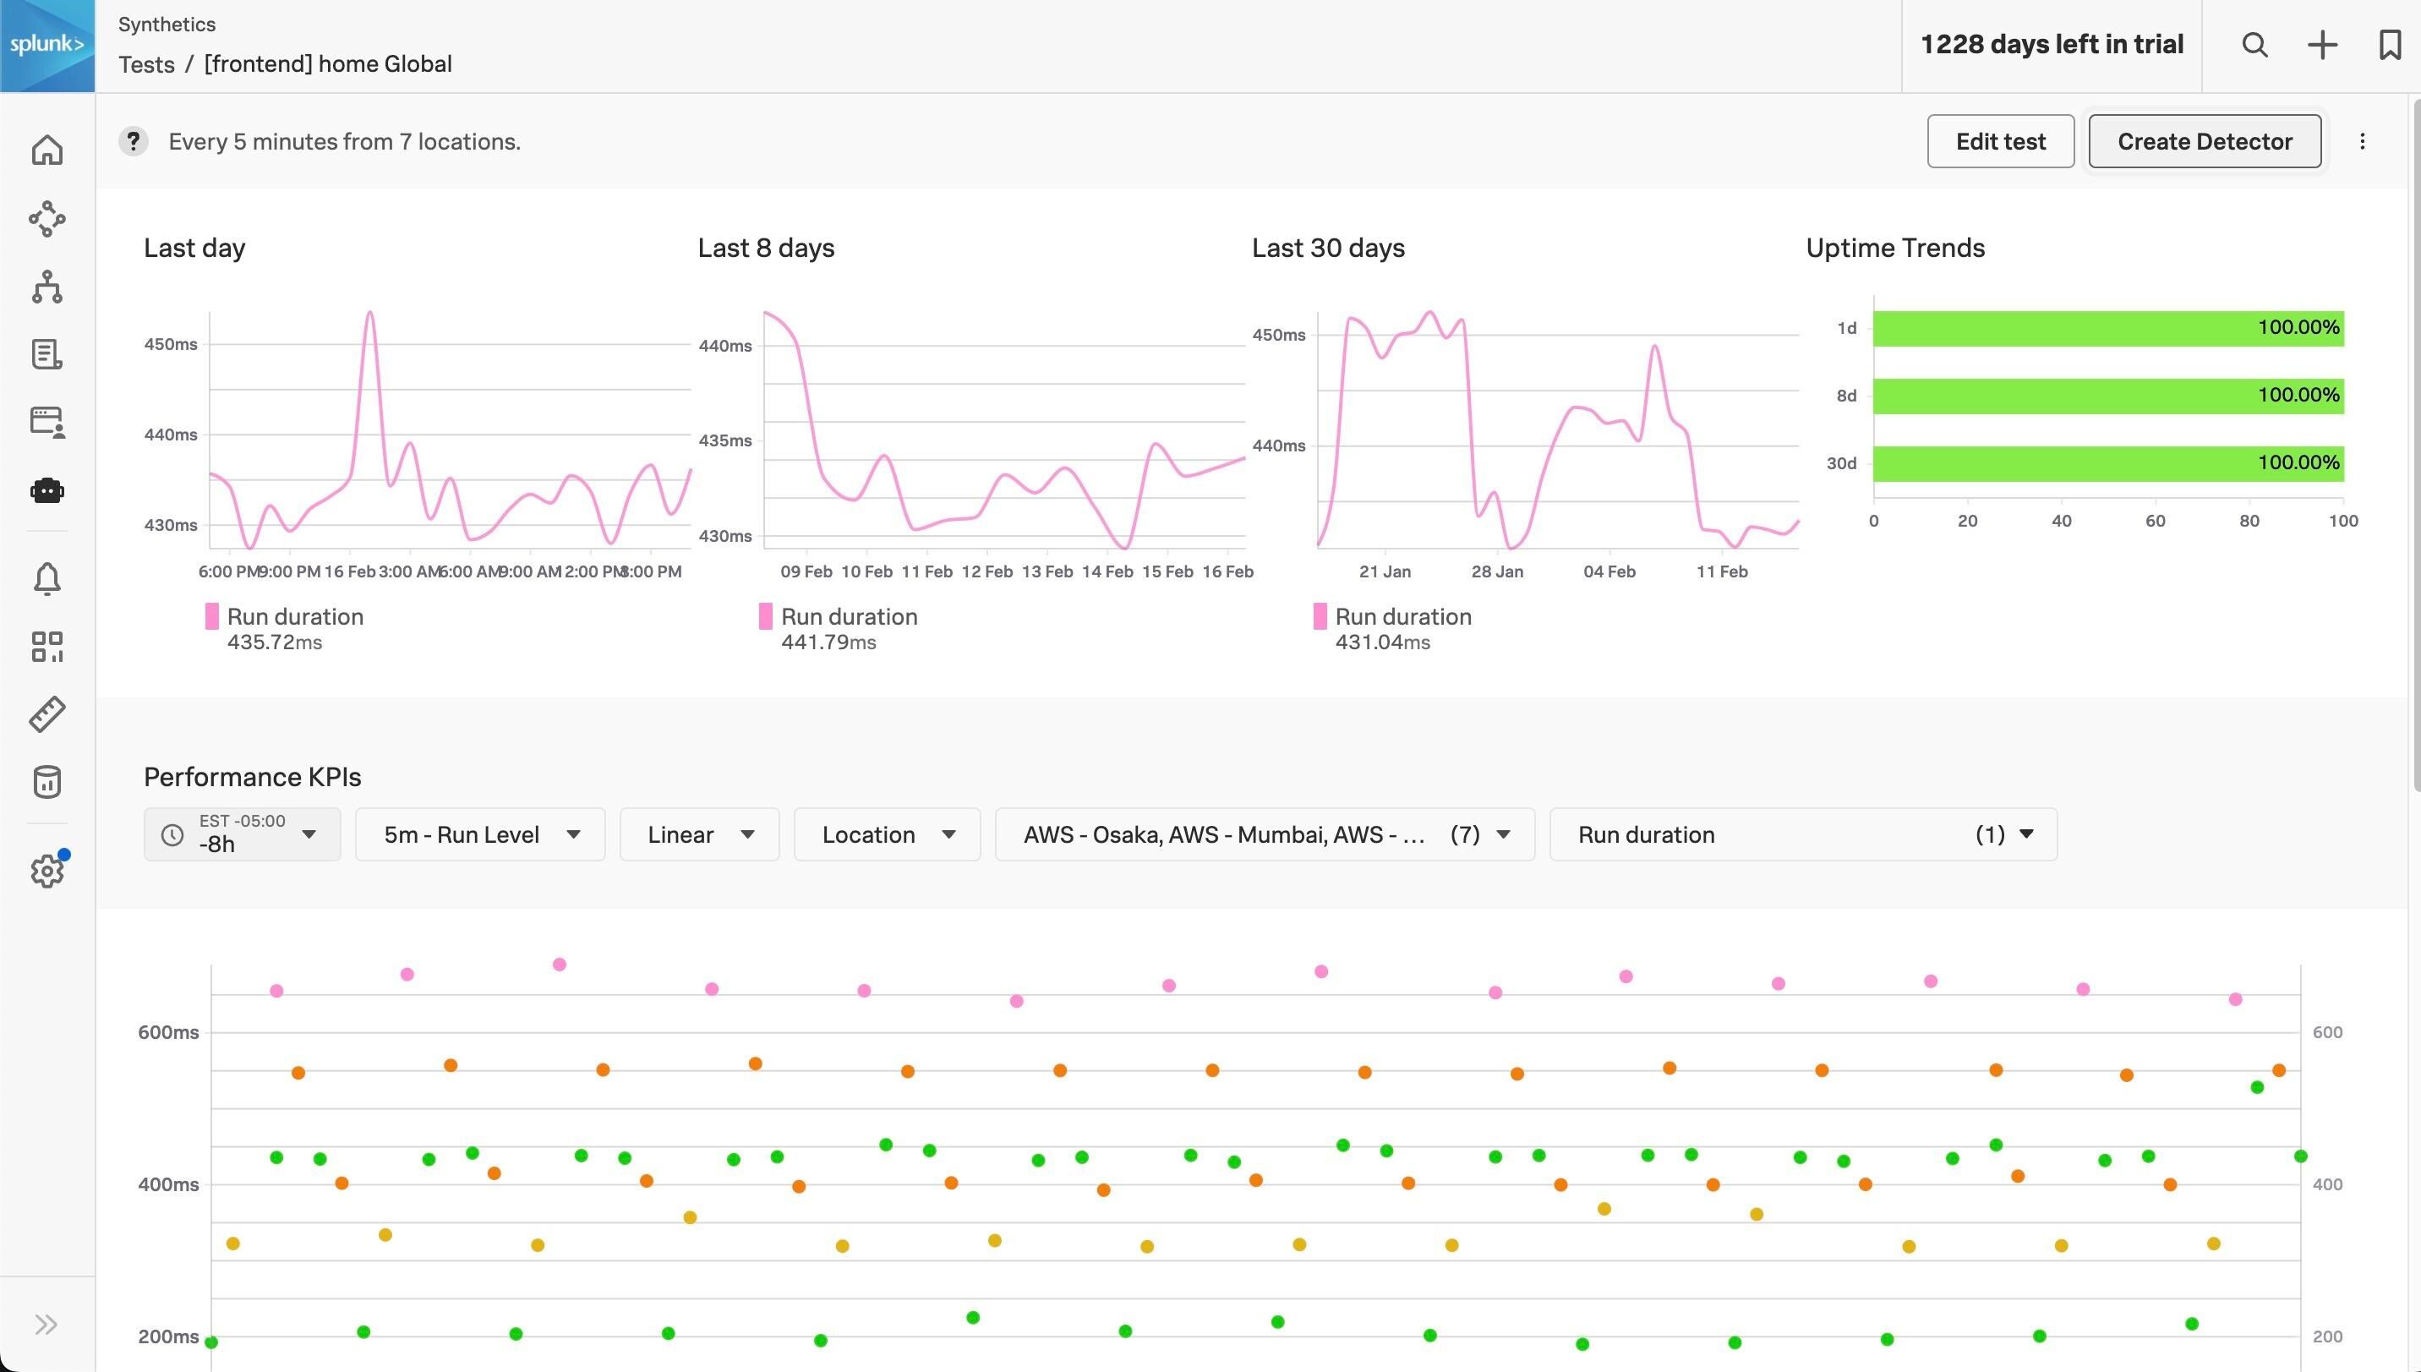Viewport: 2421px width, 1372px height.
Task: Open the Home icon in sidebar
Action: (x=47, y=150)
